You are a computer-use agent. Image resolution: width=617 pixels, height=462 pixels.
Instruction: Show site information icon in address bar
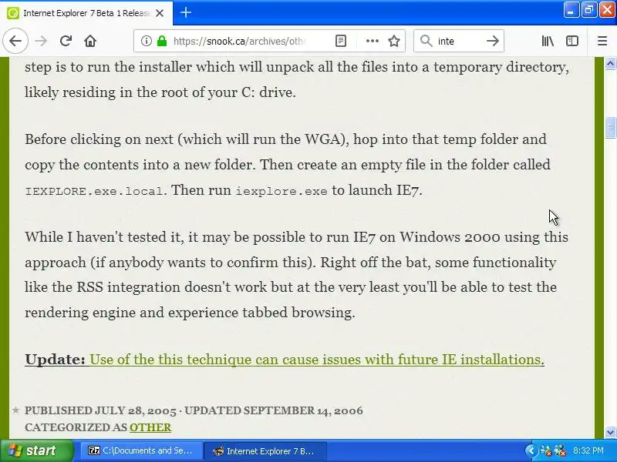(147, 41)
